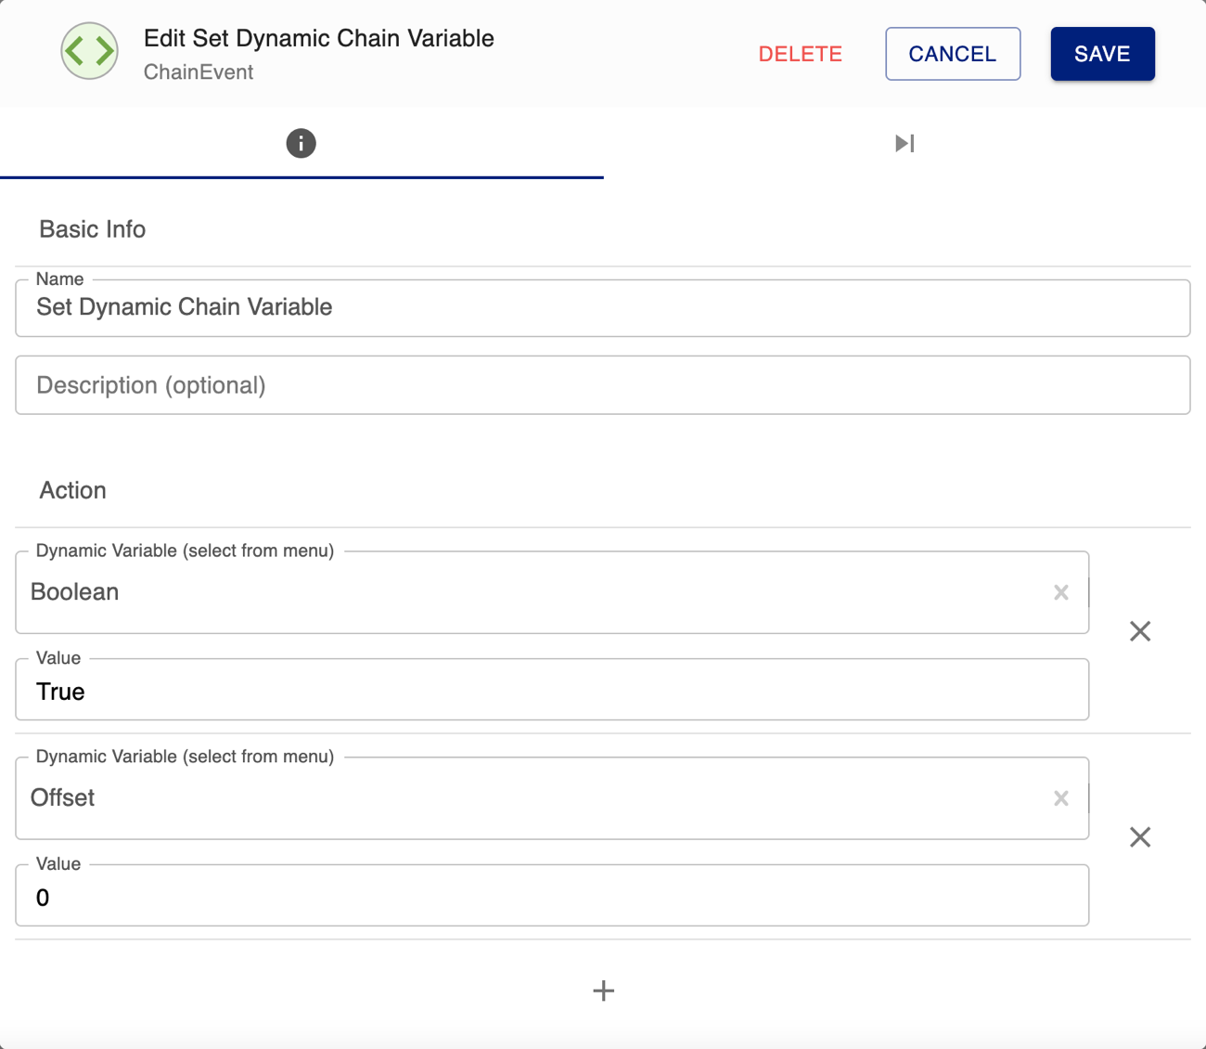Click the green ChainEvent code icon
The width and height of the screenshot is (1206, 1049).
point(89,51)
